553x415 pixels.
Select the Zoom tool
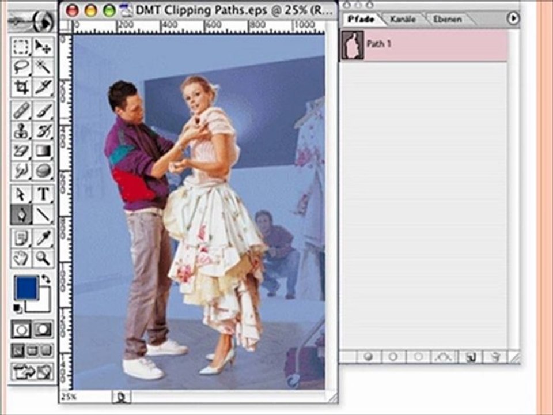tap(43, 258)
